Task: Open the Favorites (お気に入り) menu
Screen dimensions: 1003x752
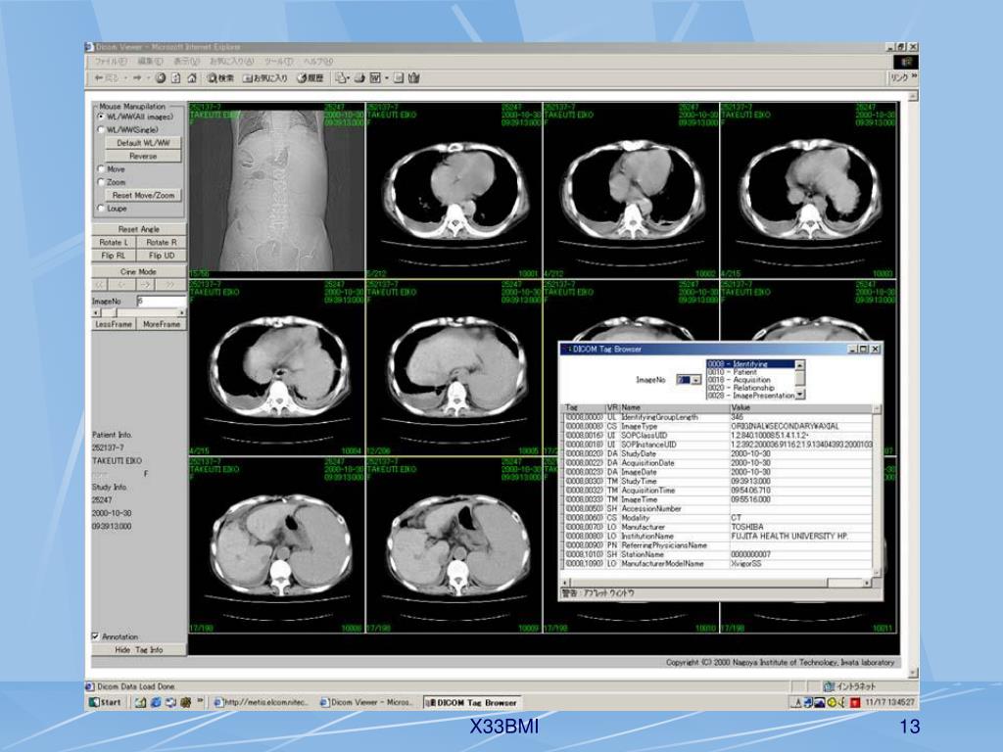Action: 231,62
